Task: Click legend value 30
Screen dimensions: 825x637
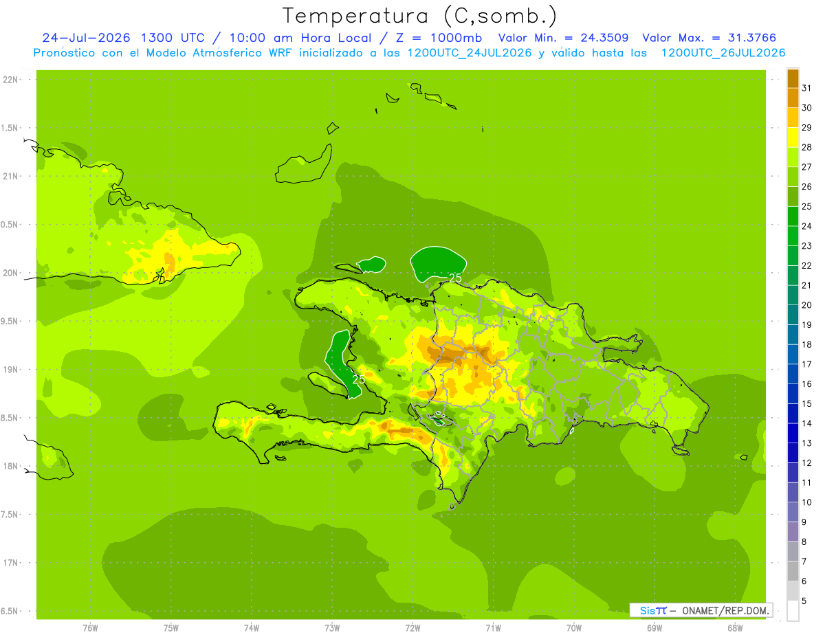Action: pyautogui.click(x=807, y=108)
